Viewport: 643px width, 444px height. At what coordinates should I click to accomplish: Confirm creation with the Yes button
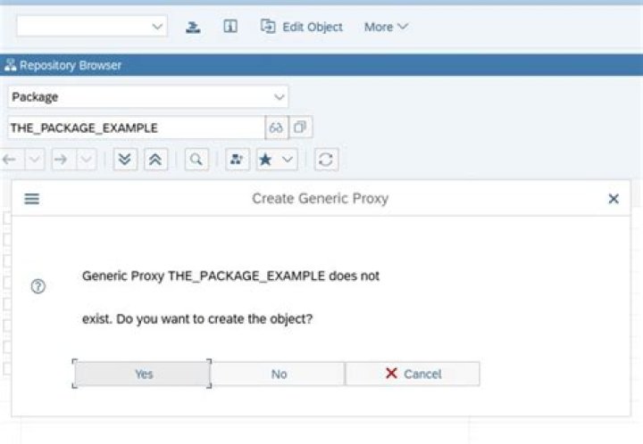(x=142, y=374)
